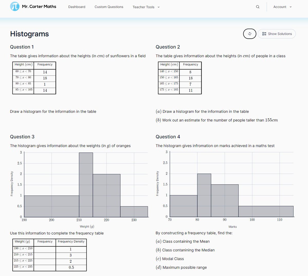Click the Weight (g) axis label

(x=87, y=227)
